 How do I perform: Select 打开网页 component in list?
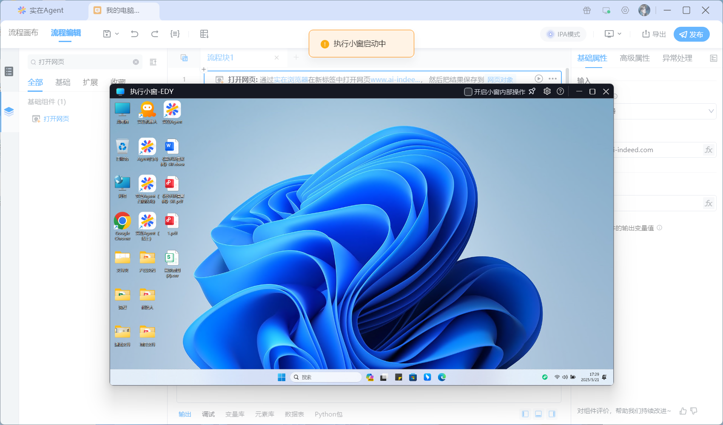(x=56, y=119)
